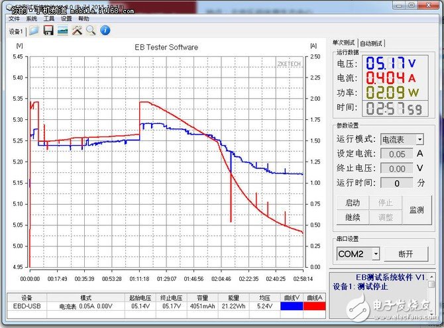
Task: Click the 断开 disconnect button
Action: click(x=406, y=254)
